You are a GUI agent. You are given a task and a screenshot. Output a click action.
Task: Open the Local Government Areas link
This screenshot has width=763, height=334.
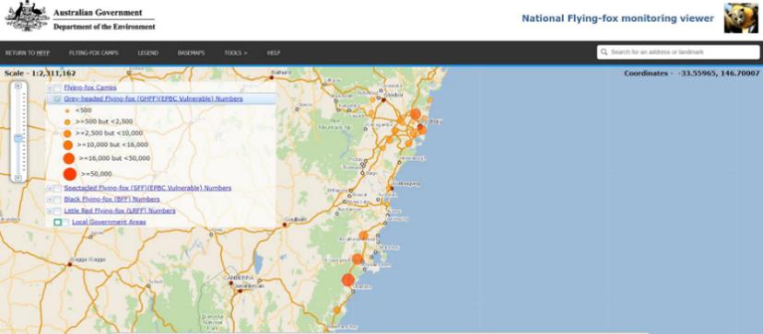(x=109, y=222)
